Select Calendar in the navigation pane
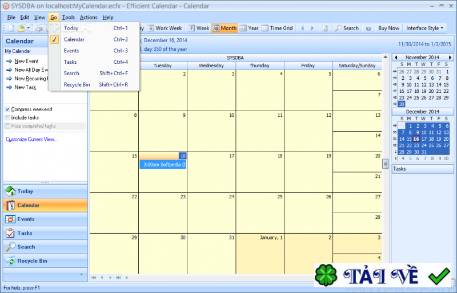 click(45, 205)
